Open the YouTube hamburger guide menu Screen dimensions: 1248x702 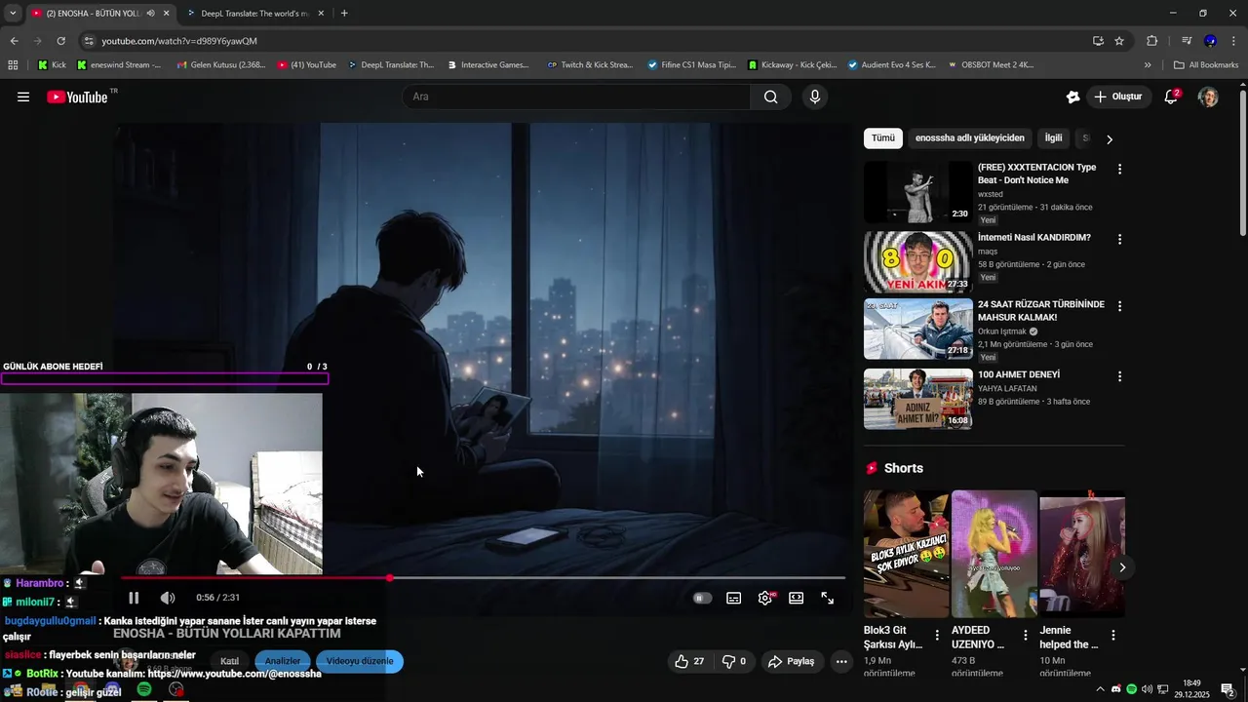coord(23,97)
